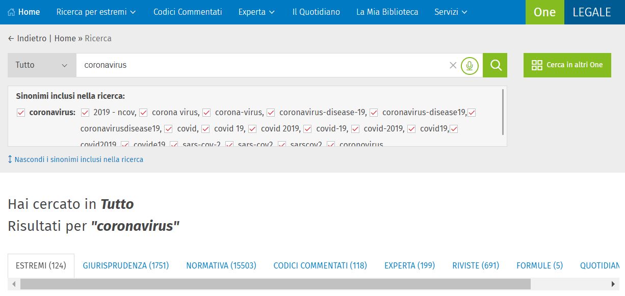This screenshot has height=296, width=625.
Task: Switch to the Giurisprudenza (1751) tab
Action: tap(126, 265)
